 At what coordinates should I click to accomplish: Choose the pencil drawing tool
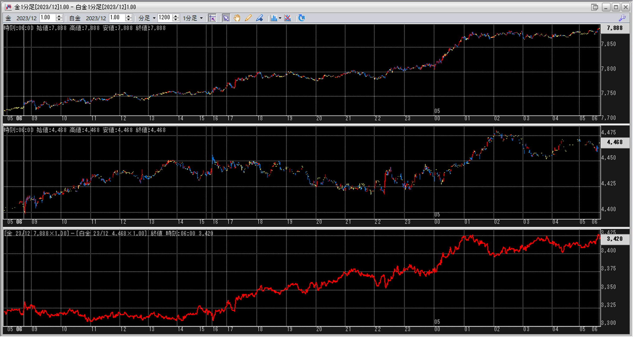click(248, 18)
